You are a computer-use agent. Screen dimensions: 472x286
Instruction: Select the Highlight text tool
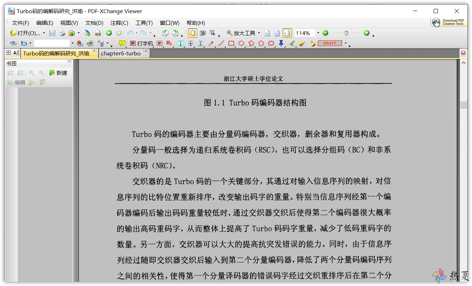tap(181, 43)
